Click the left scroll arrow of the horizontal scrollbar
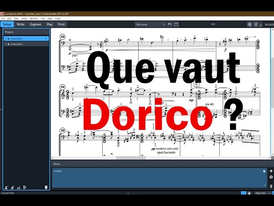Viewport: 274px width, 206px height. (53, 158)
